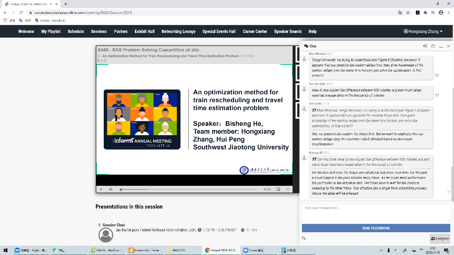
Task: Open the Everyone recipient selector
Action: (x=440, y=238)
